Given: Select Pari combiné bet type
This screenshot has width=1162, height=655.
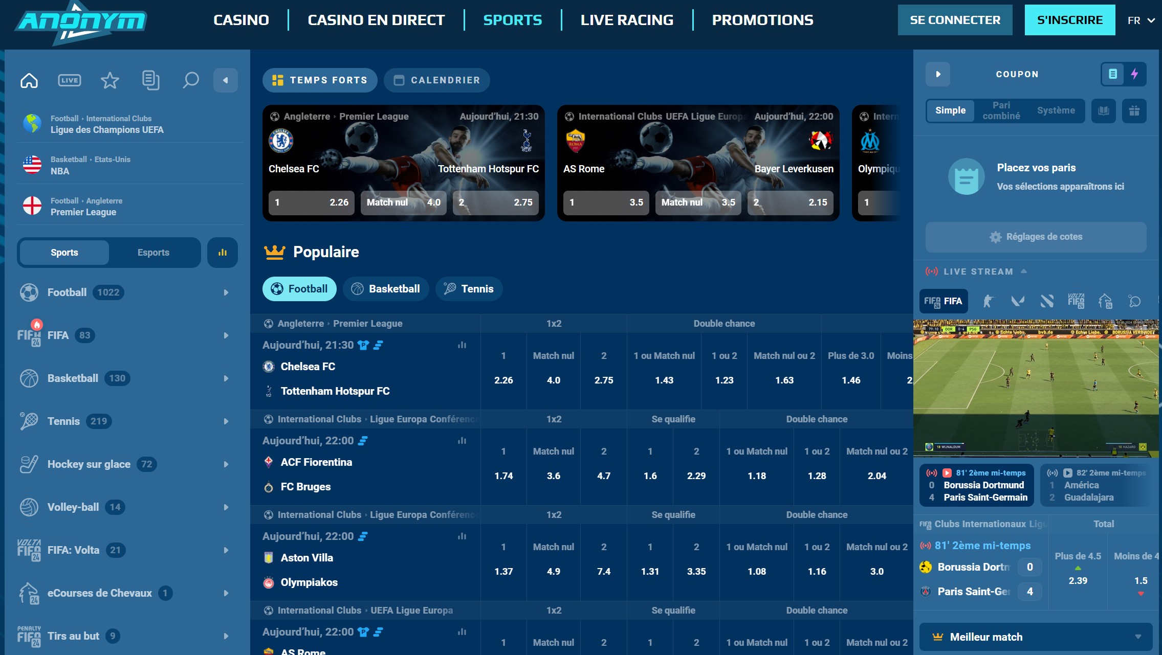Looking at the screenshot, I should click(x=1001, y=110).
